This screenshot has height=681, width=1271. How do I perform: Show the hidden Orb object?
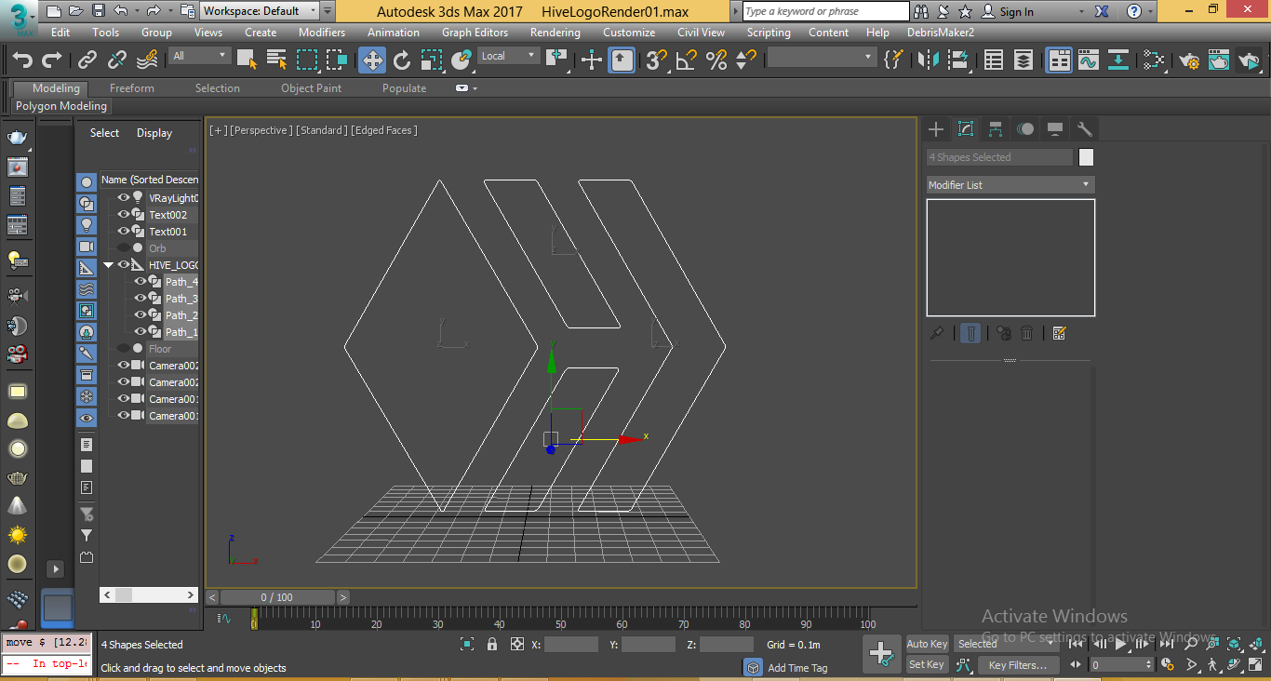(x=123, y=248)
